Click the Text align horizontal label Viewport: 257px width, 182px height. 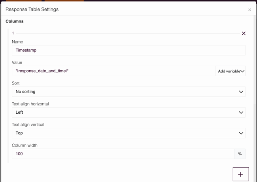(x=30, y=104)
